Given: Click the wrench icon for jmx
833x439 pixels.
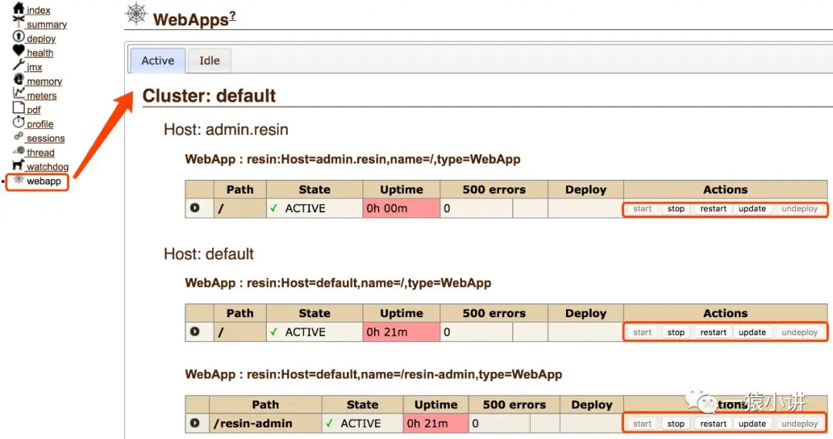Looking at the screenshot, I should pyautogui.click(x=19, y=65).
